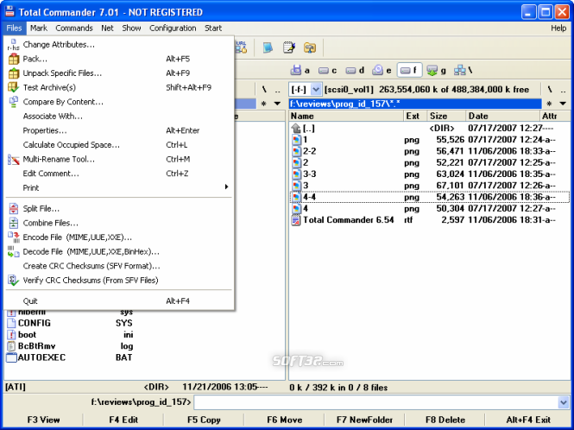This screenshot has width=574, height=430.
Task: Choose Unpack Specific Files from menu
Action: pos(119,73)
